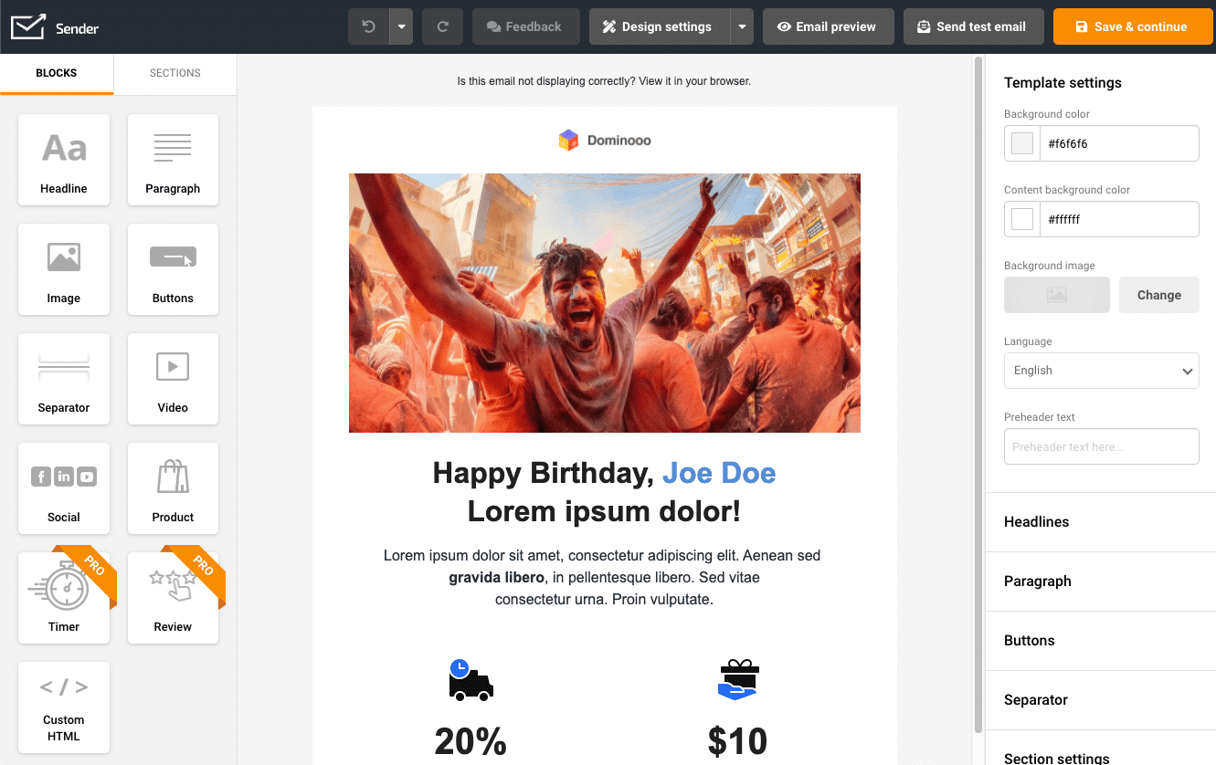This screenshot has height=765, width=1216.
Task: Expand the undo history dropdown
Action: pyautogui.click(x=400, y=26)
